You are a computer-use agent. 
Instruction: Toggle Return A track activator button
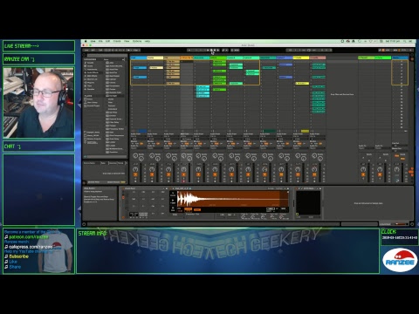[x=363, y=174]
